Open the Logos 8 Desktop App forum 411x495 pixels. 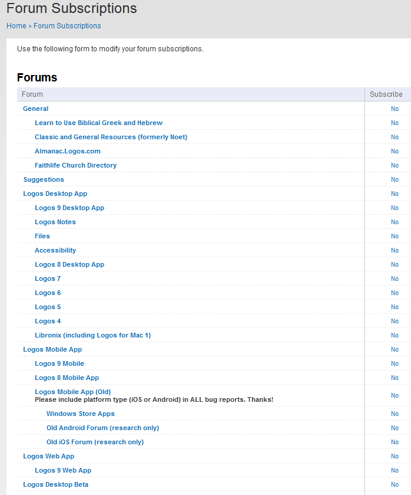coord(69,264)
